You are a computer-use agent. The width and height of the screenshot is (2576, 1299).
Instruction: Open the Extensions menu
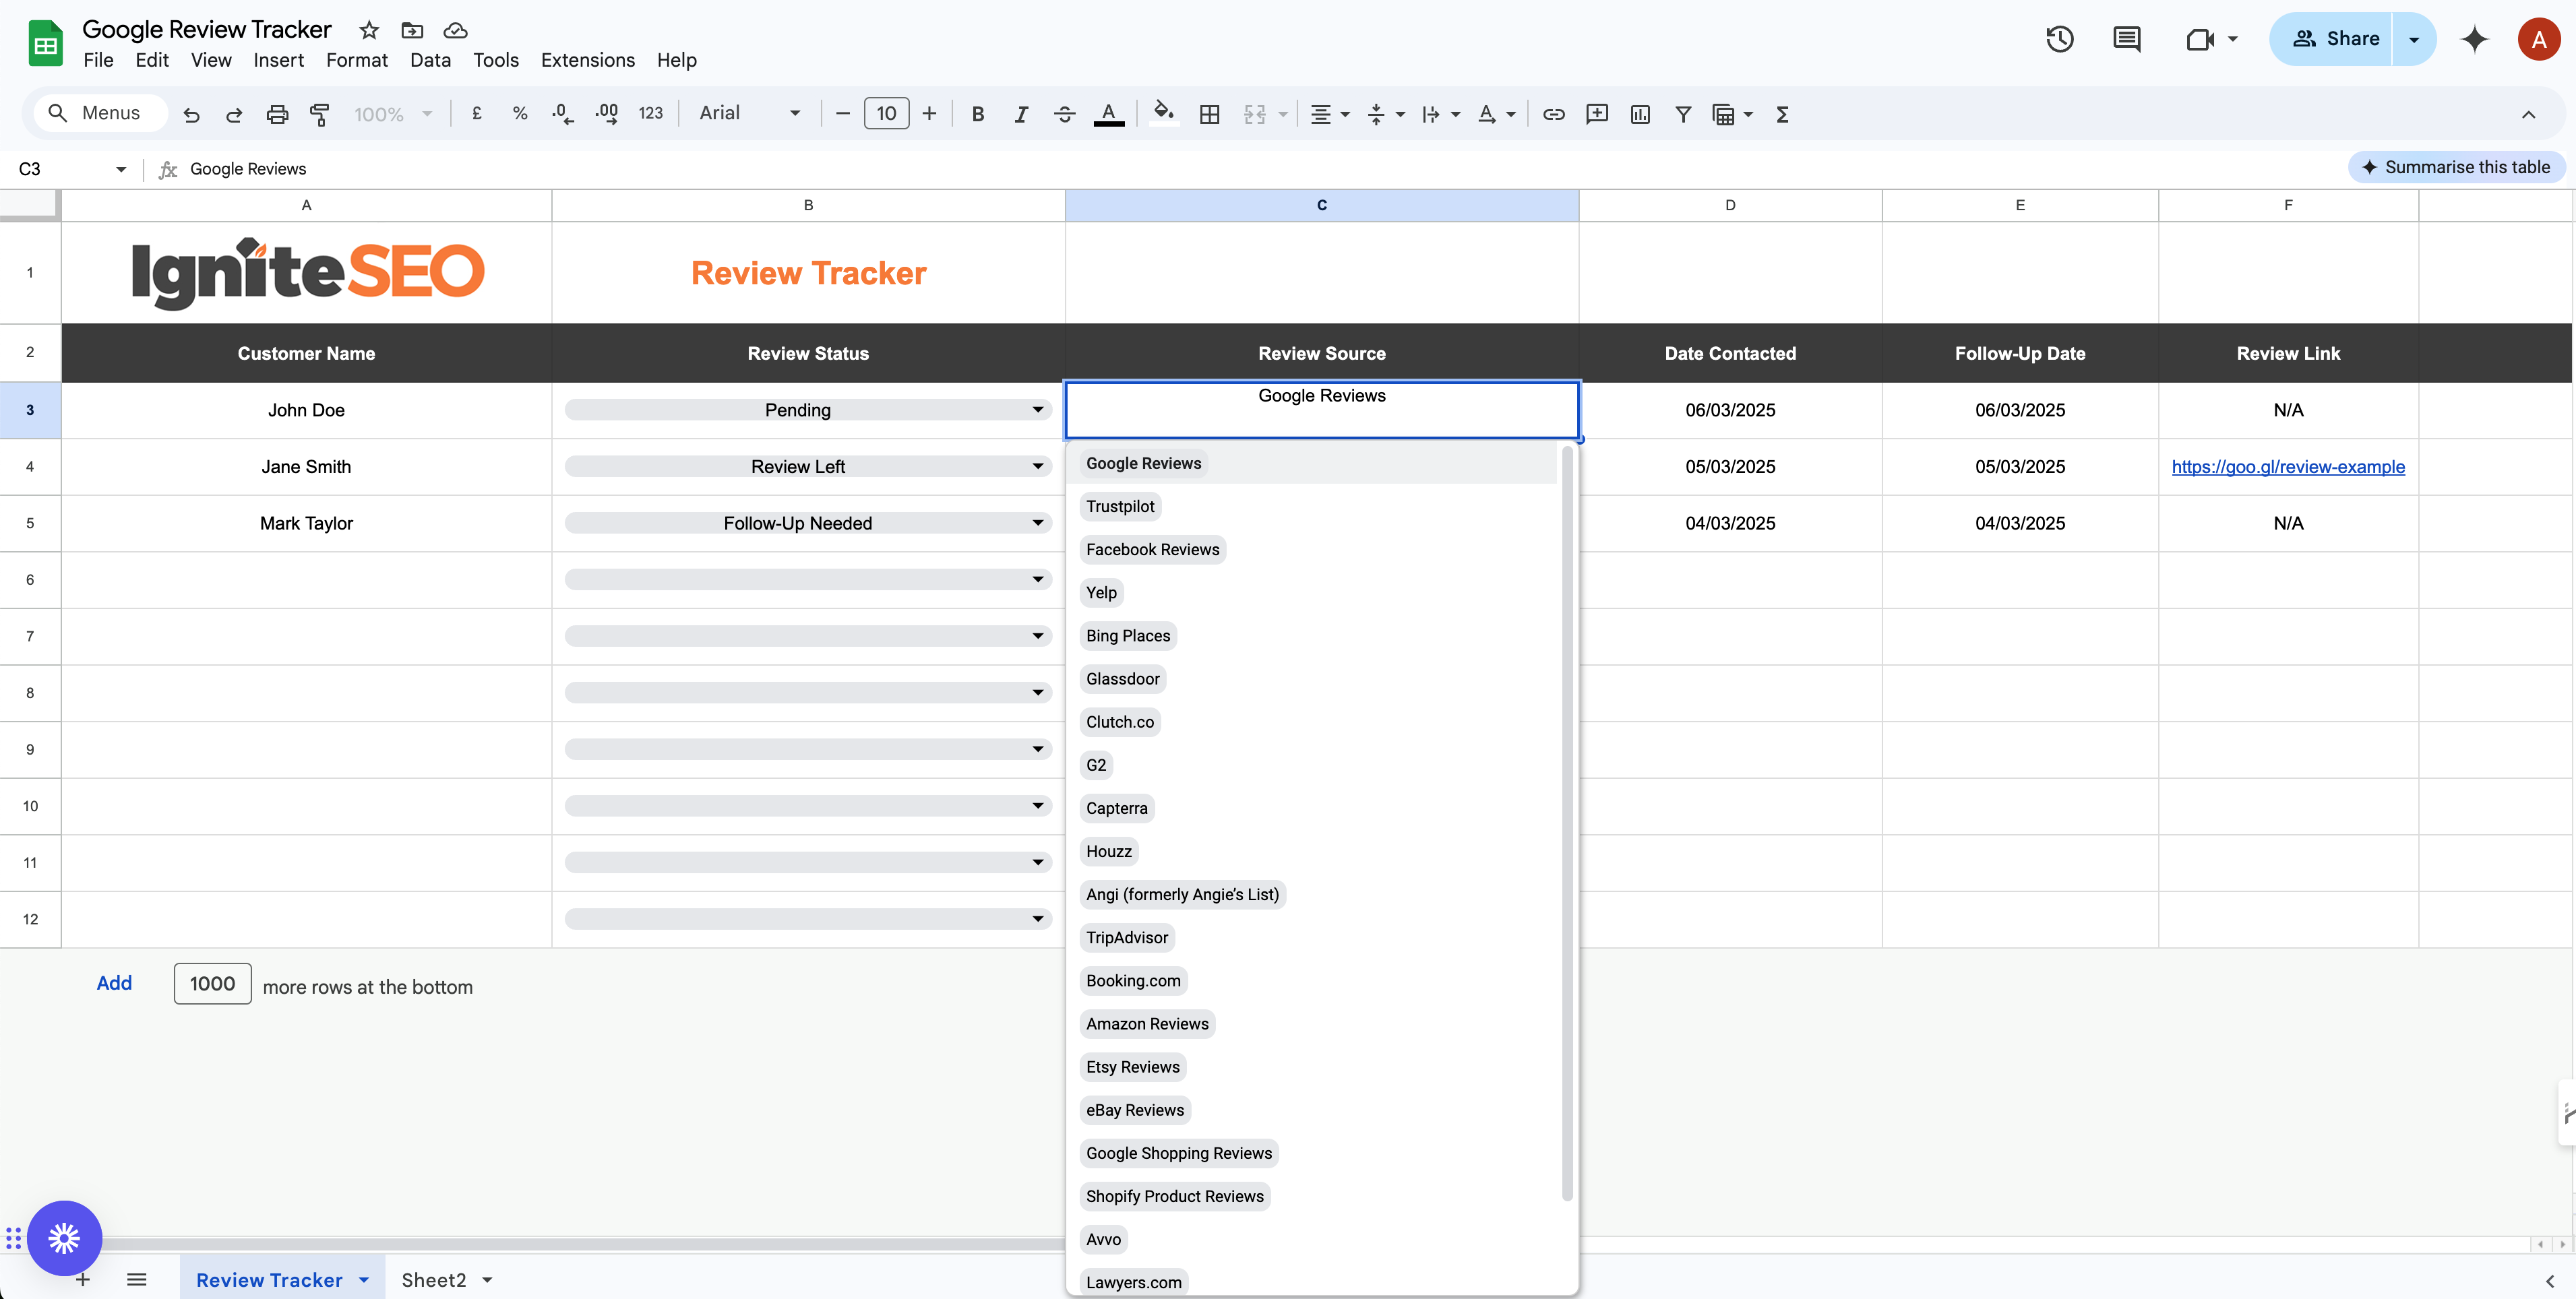pyautogui.click(x=587, y=60)
